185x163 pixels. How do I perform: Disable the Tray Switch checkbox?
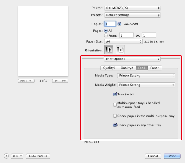[115, 94]
